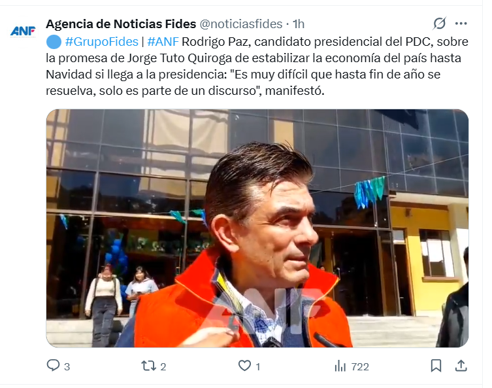Open the 1h post timestamp
Viewport: 492px width, 388px height.
tap(299, 24)
